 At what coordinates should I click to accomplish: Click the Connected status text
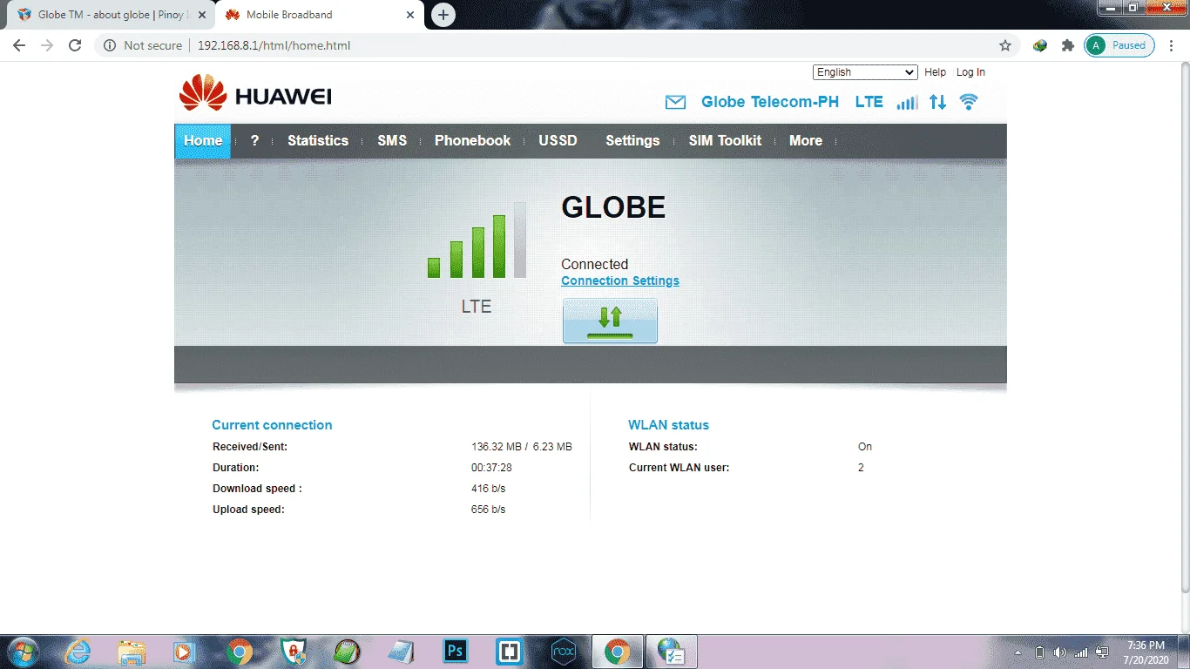point(594,264)
